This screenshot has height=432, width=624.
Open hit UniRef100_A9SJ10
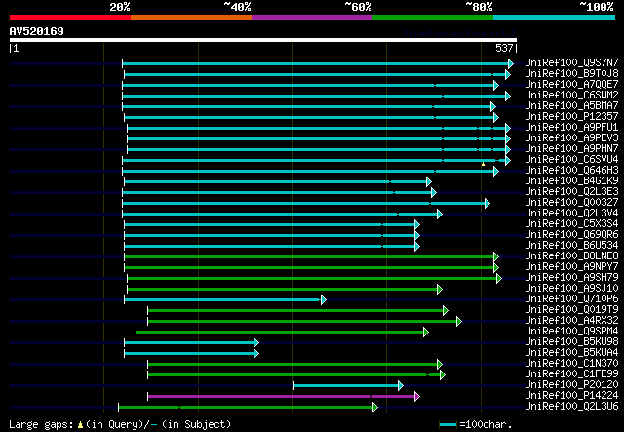pyautogui.click(x=571, y=289)
